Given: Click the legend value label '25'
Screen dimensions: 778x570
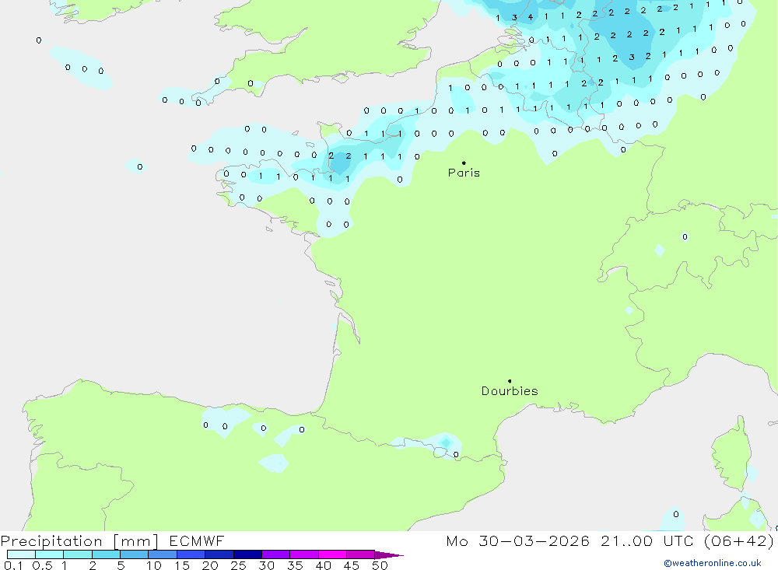Looking at the screenshot, I should coord(239,565).
